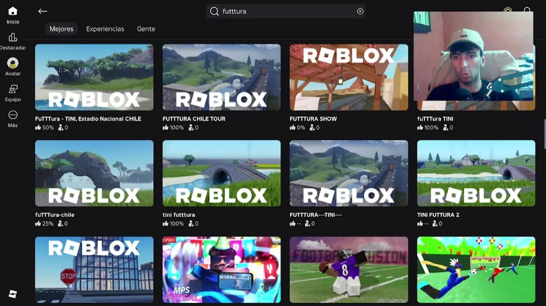Switch to the Experiencias tab
The height and width of the screenshot is (306, 546).
[x=105, y=29]
